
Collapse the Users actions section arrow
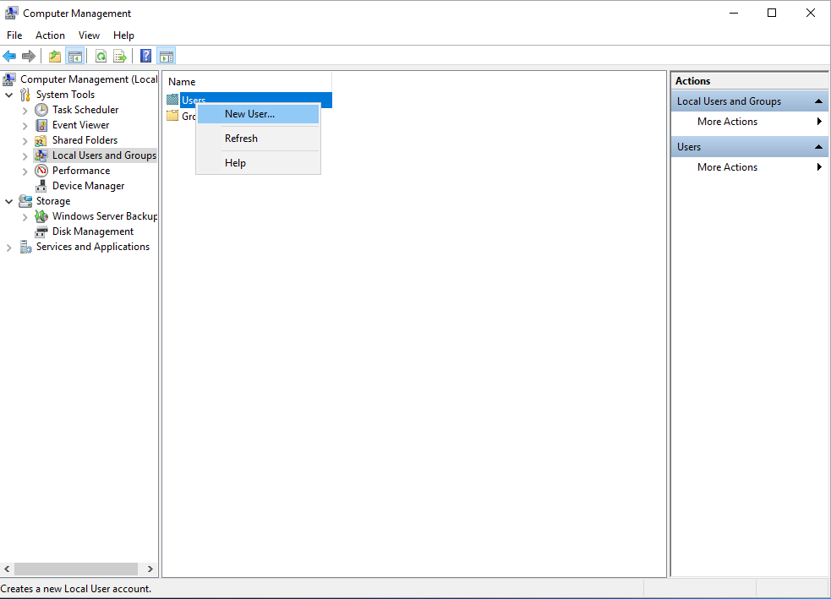(818, 147)
